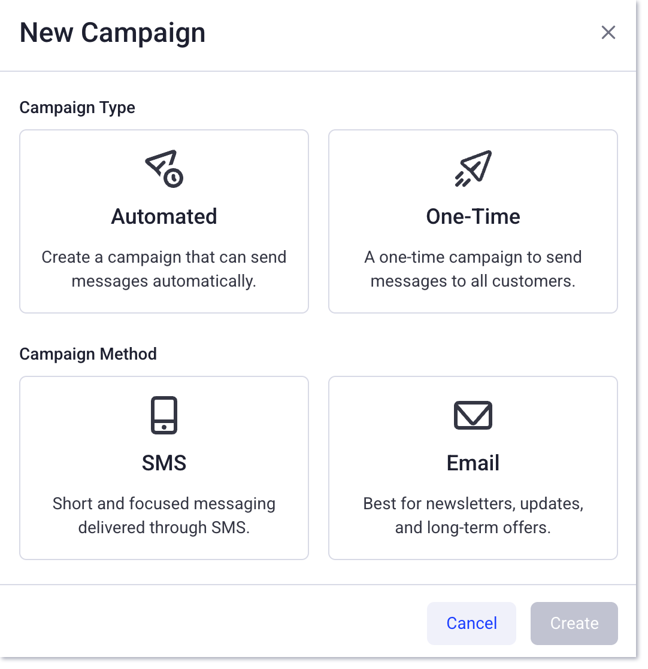This screenshot has width=648, height=669.
Task: Click the Automated label inside its card
Action: pyautogui.click(x=163, y=217)
